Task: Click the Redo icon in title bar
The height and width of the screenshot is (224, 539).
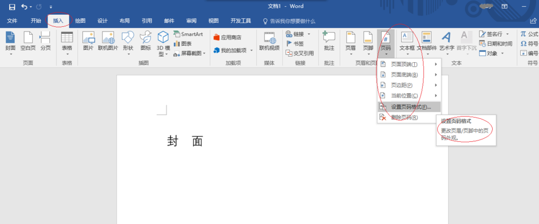Action: pyautogui.click(x=38, y=7)
